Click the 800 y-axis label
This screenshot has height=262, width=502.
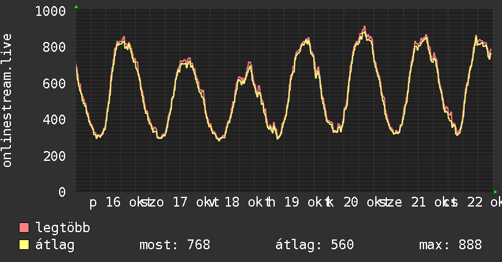tap(54, 48)
